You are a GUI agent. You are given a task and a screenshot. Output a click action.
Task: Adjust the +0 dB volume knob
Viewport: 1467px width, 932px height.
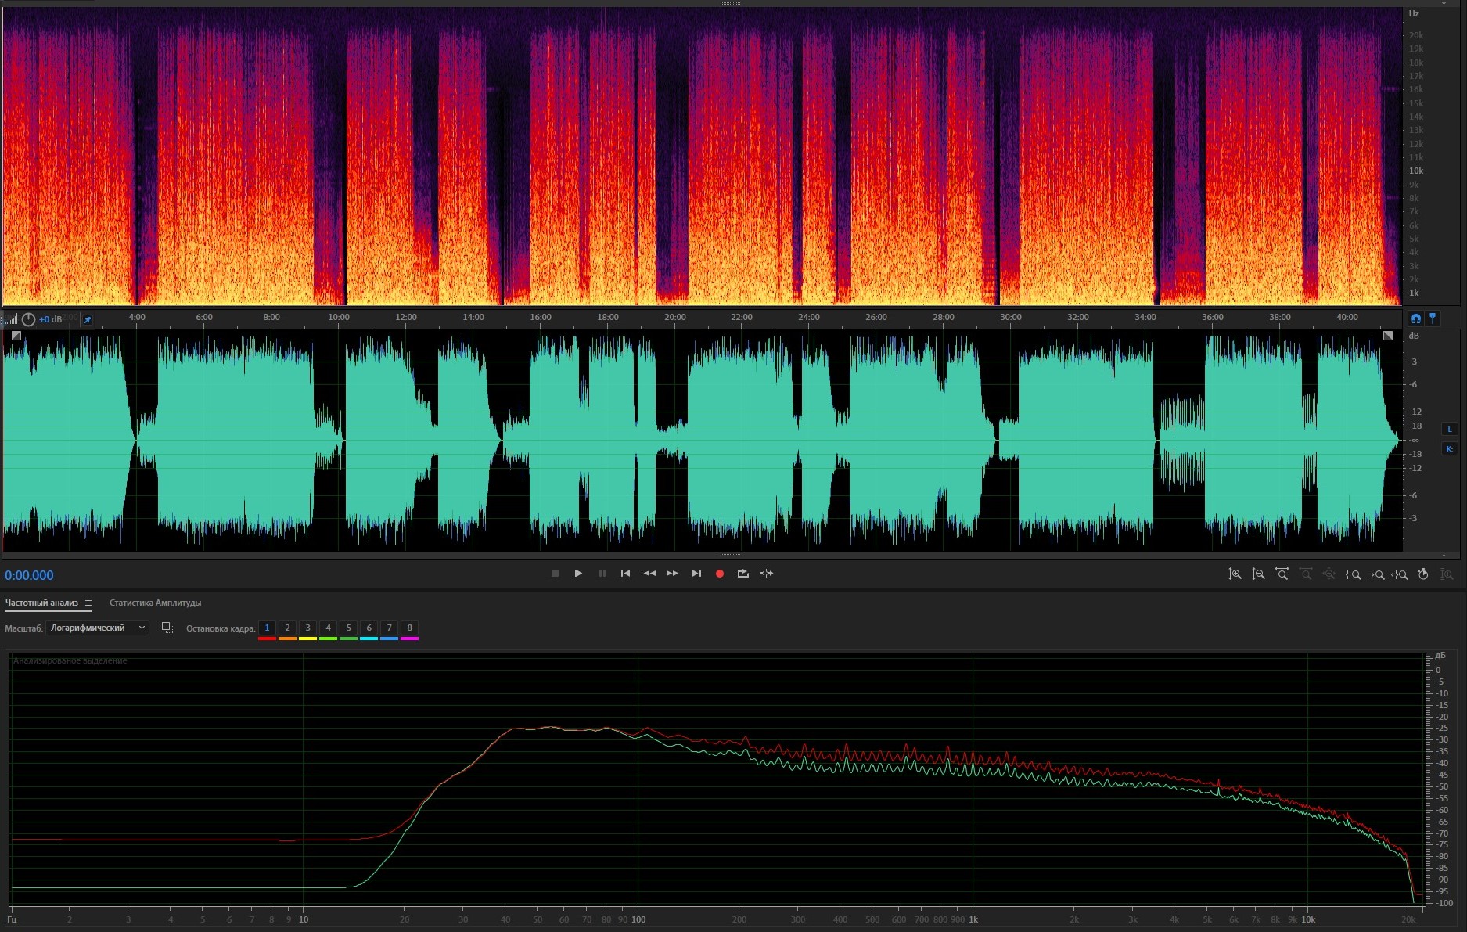point(29,319)
